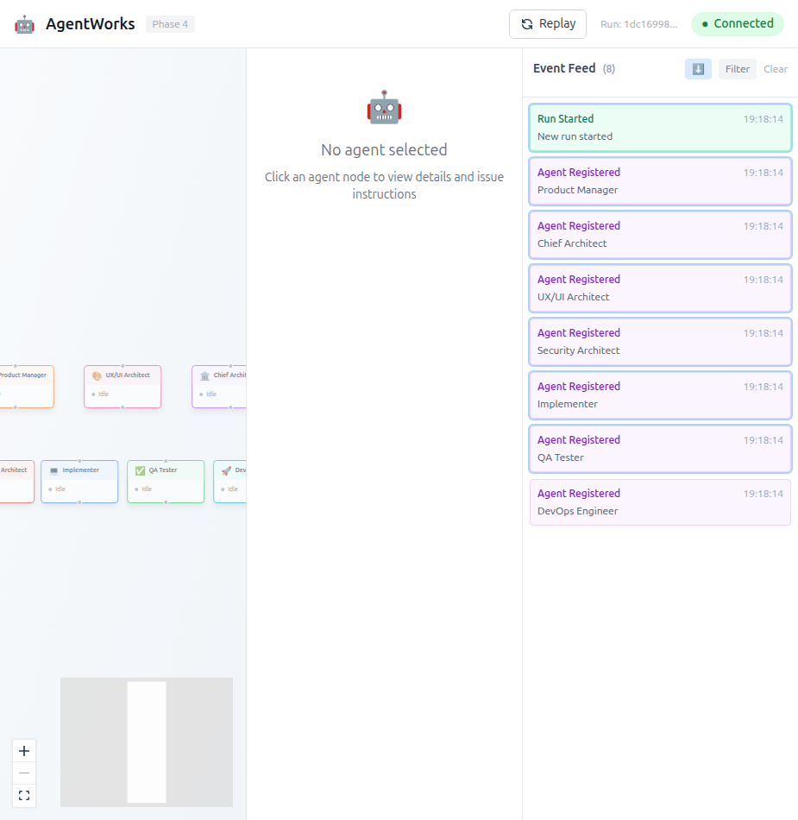Click the AgentWorks robot logo
The width and height of the screenshot is (798, 820).
(x=24, y=23)
